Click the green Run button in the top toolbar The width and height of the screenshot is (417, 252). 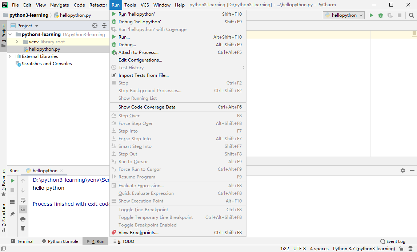pyautogui.click(x=371, y=15)
